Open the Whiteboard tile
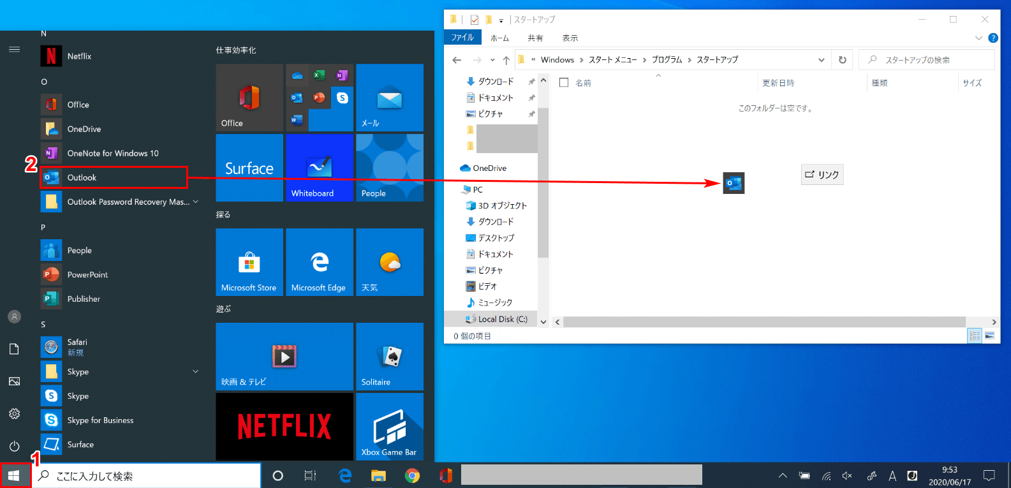 tap(320, 168)
